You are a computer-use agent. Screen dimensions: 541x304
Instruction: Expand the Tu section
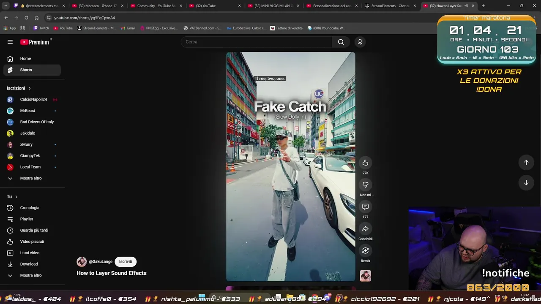click(12, 197)
